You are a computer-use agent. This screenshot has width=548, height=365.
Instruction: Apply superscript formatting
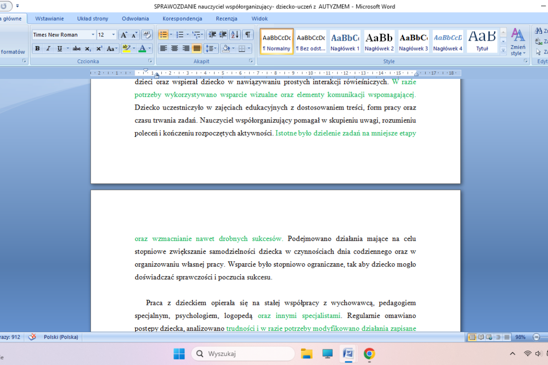[x=99, y=48]
